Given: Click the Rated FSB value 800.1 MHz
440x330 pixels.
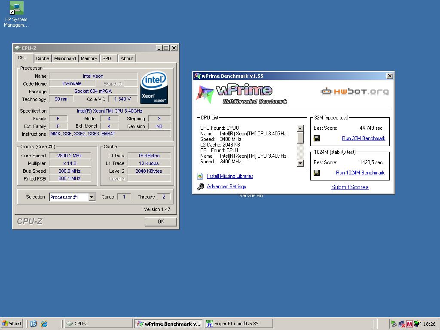Looking at the screenshot, I should [x=70, y=178].
